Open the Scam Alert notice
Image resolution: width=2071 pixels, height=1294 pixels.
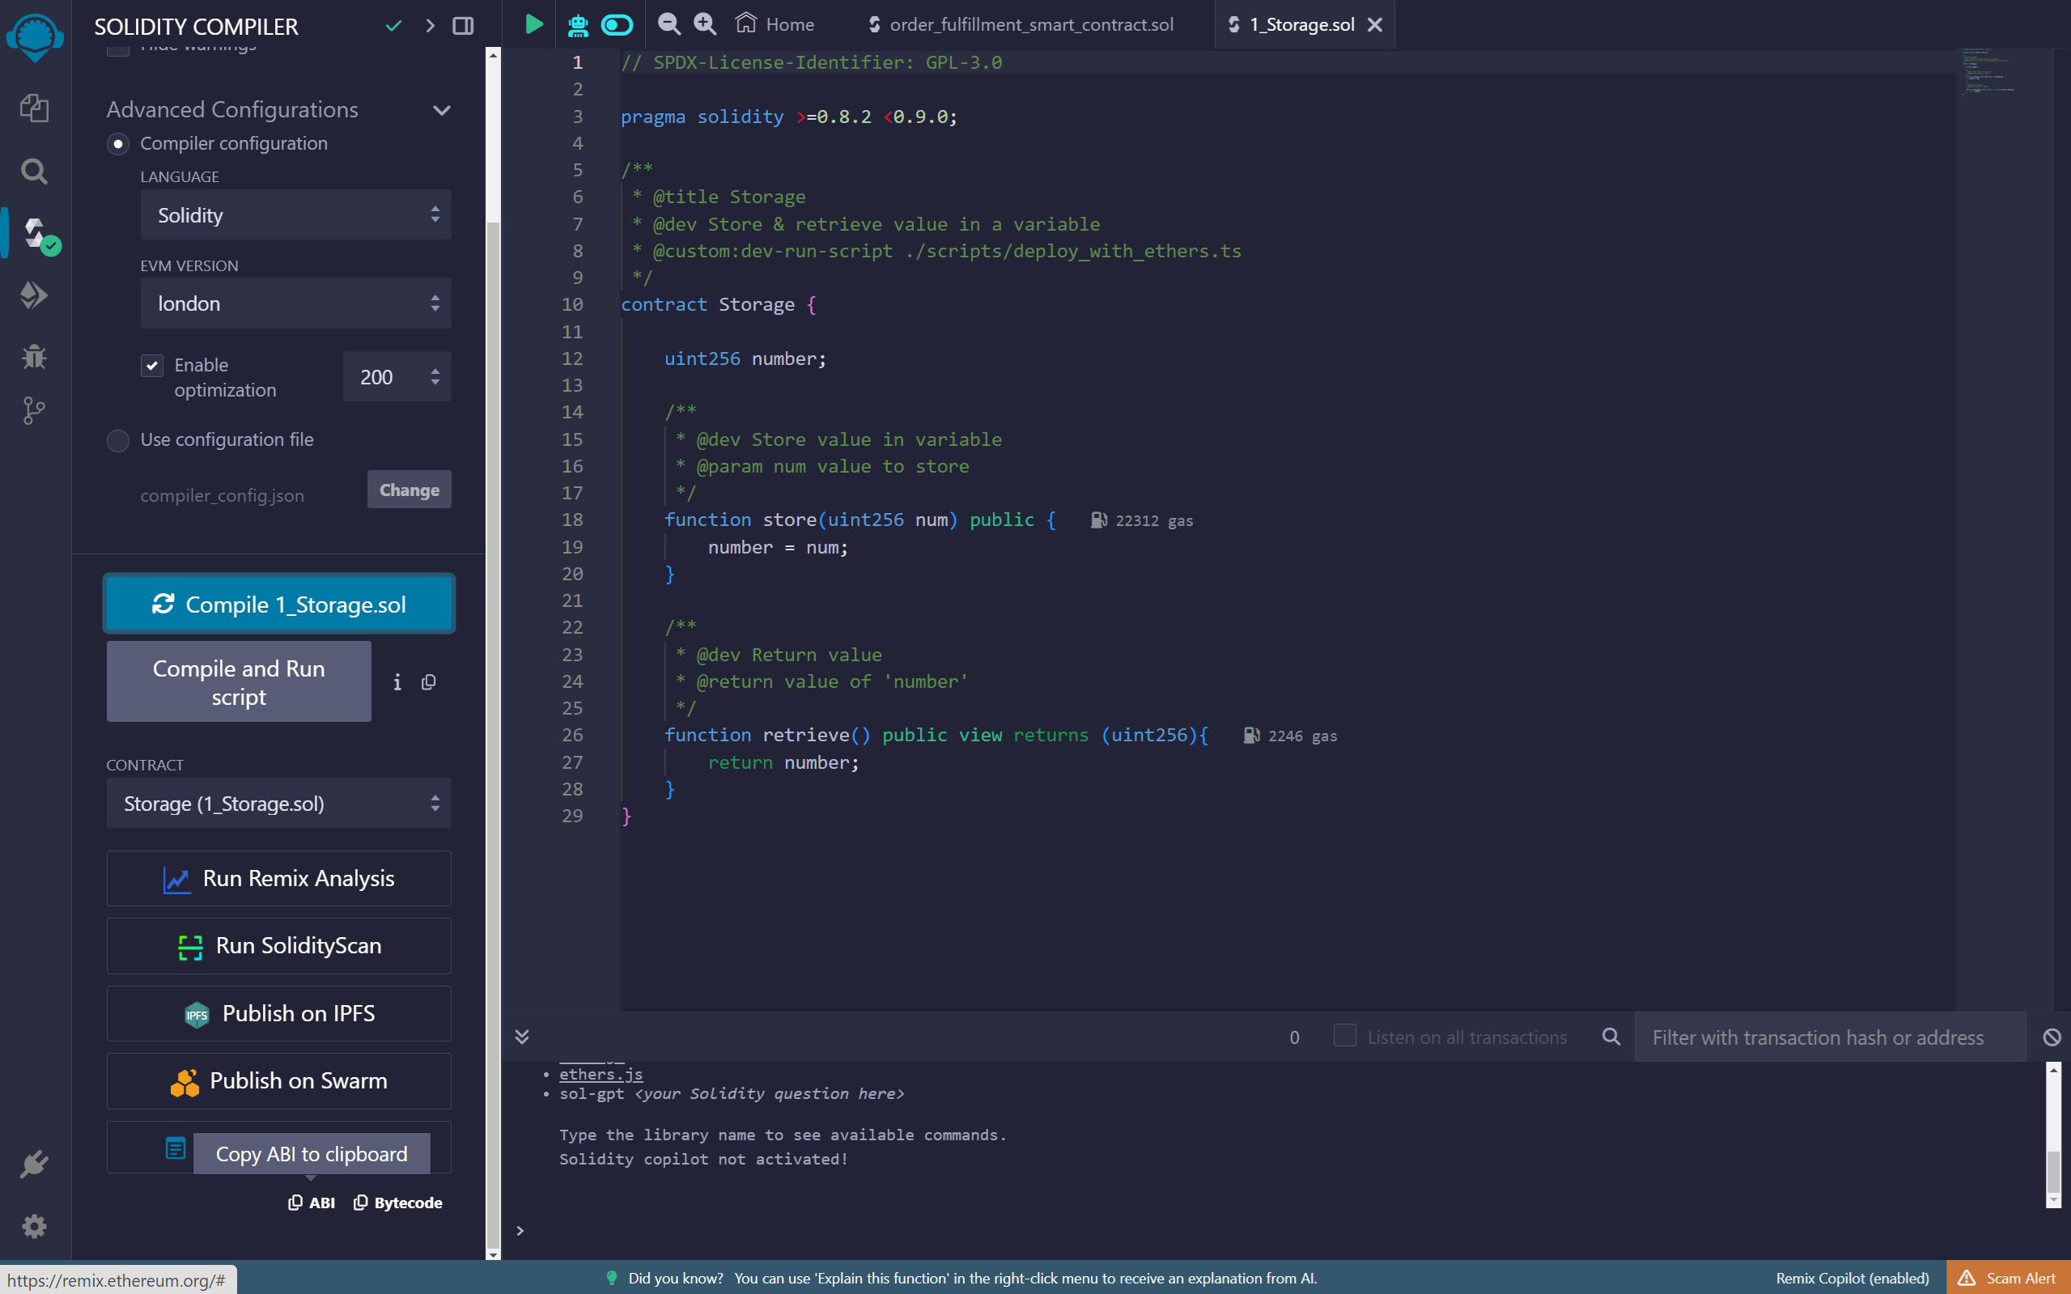2009,1278
